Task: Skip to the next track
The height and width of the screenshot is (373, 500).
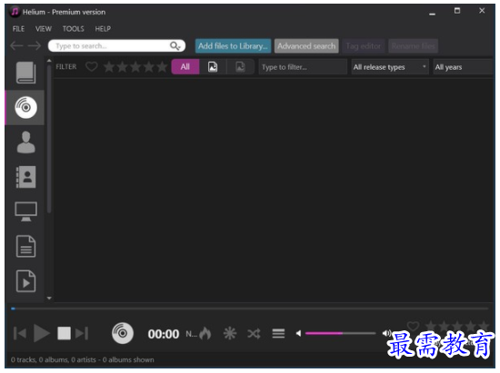Action: pyautogui.click(x=82, y=334)
